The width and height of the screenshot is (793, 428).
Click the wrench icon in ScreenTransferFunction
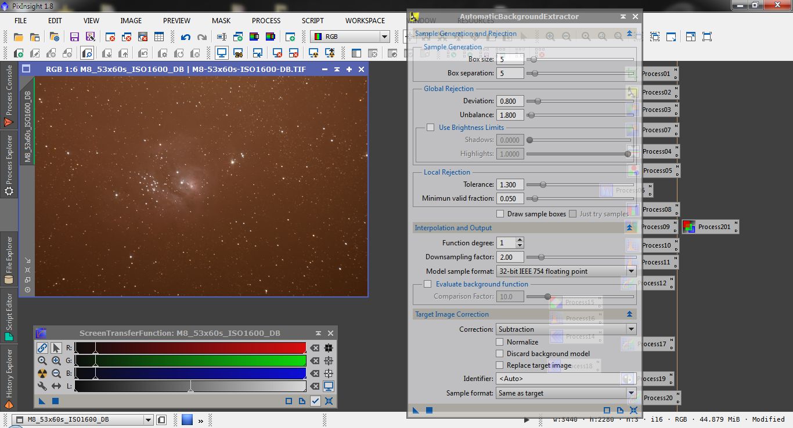[x=42, y=386]
